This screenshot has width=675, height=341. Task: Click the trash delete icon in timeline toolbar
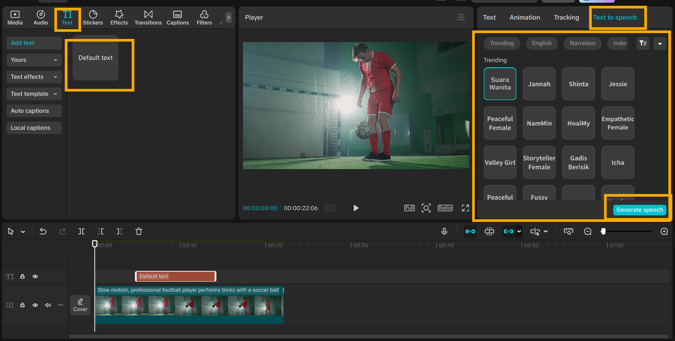[139, 231]
